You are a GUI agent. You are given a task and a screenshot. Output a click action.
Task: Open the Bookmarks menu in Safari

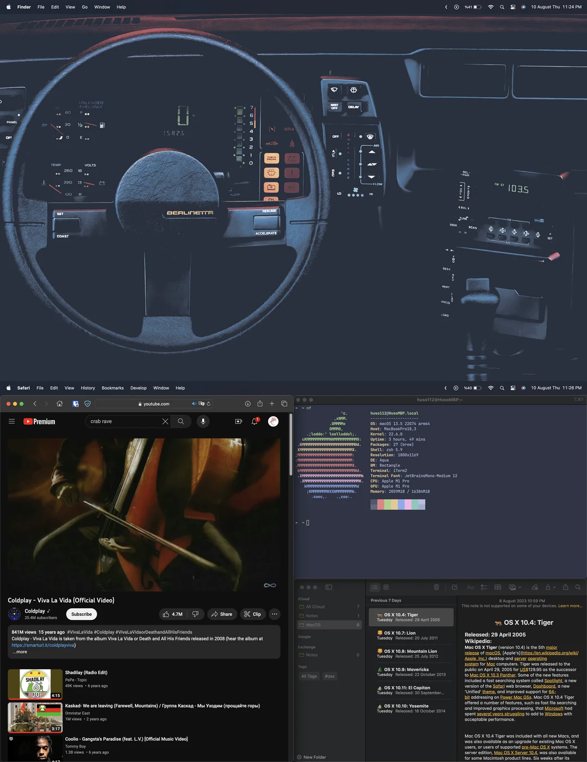coord(113,388)
